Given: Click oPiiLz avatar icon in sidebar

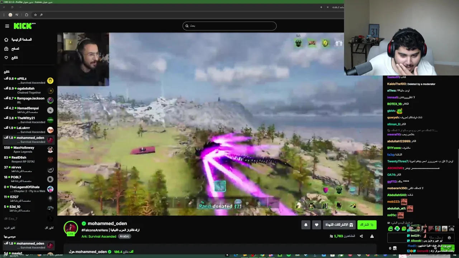Looking at the screenshot, I should 50,81.
